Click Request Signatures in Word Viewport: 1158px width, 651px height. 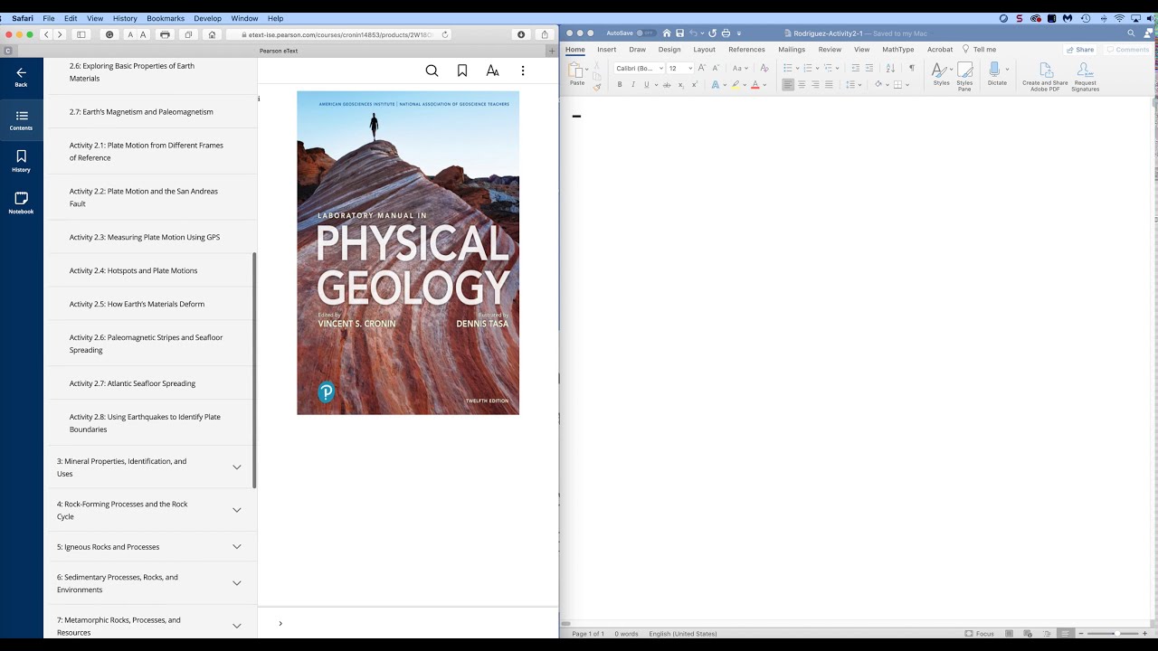point(1086,77)
